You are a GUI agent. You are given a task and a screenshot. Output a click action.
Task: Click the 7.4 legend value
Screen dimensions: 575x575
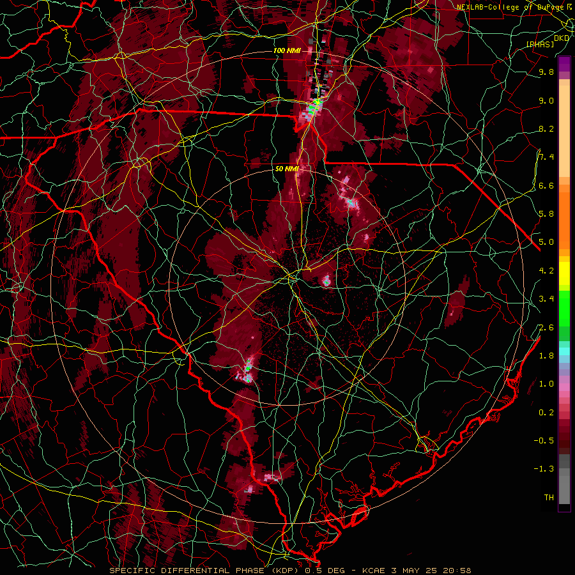(x=546, y=157)
